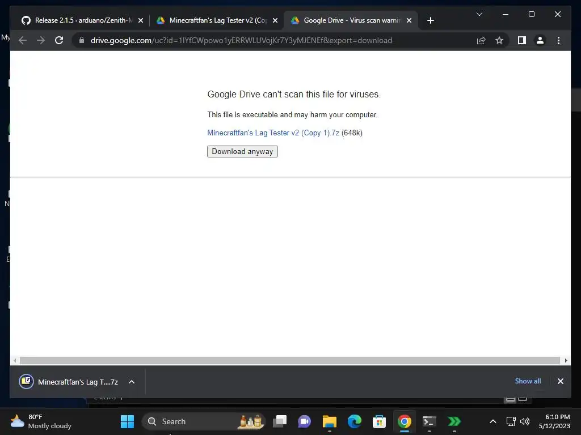This screenshot has height=435, width=581.
Task: Open the clock and date panel
Action: point(554,421)
